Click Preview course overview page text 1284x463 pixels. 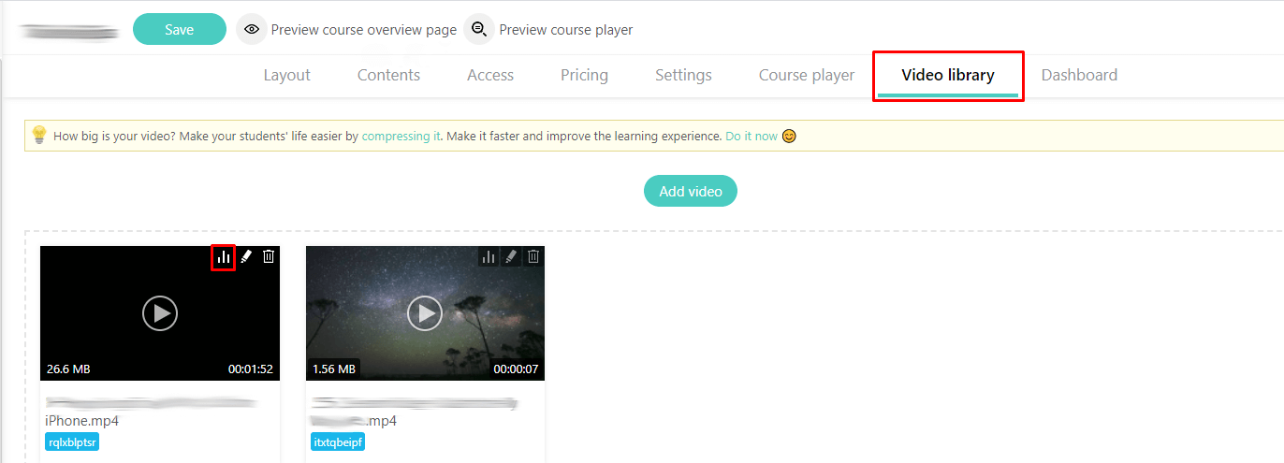pyautogui.click(x=364, y=30)
